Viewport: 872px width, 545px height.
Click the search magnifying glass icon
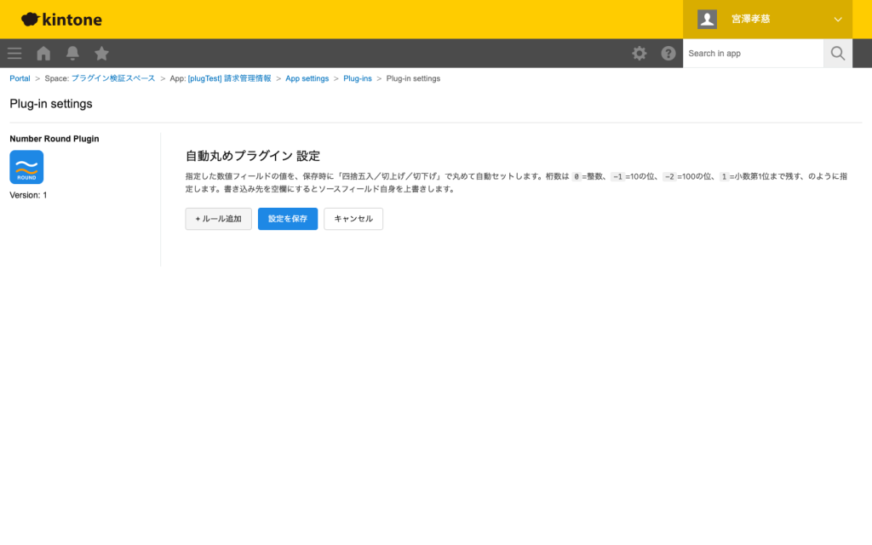tap(837, 53)
